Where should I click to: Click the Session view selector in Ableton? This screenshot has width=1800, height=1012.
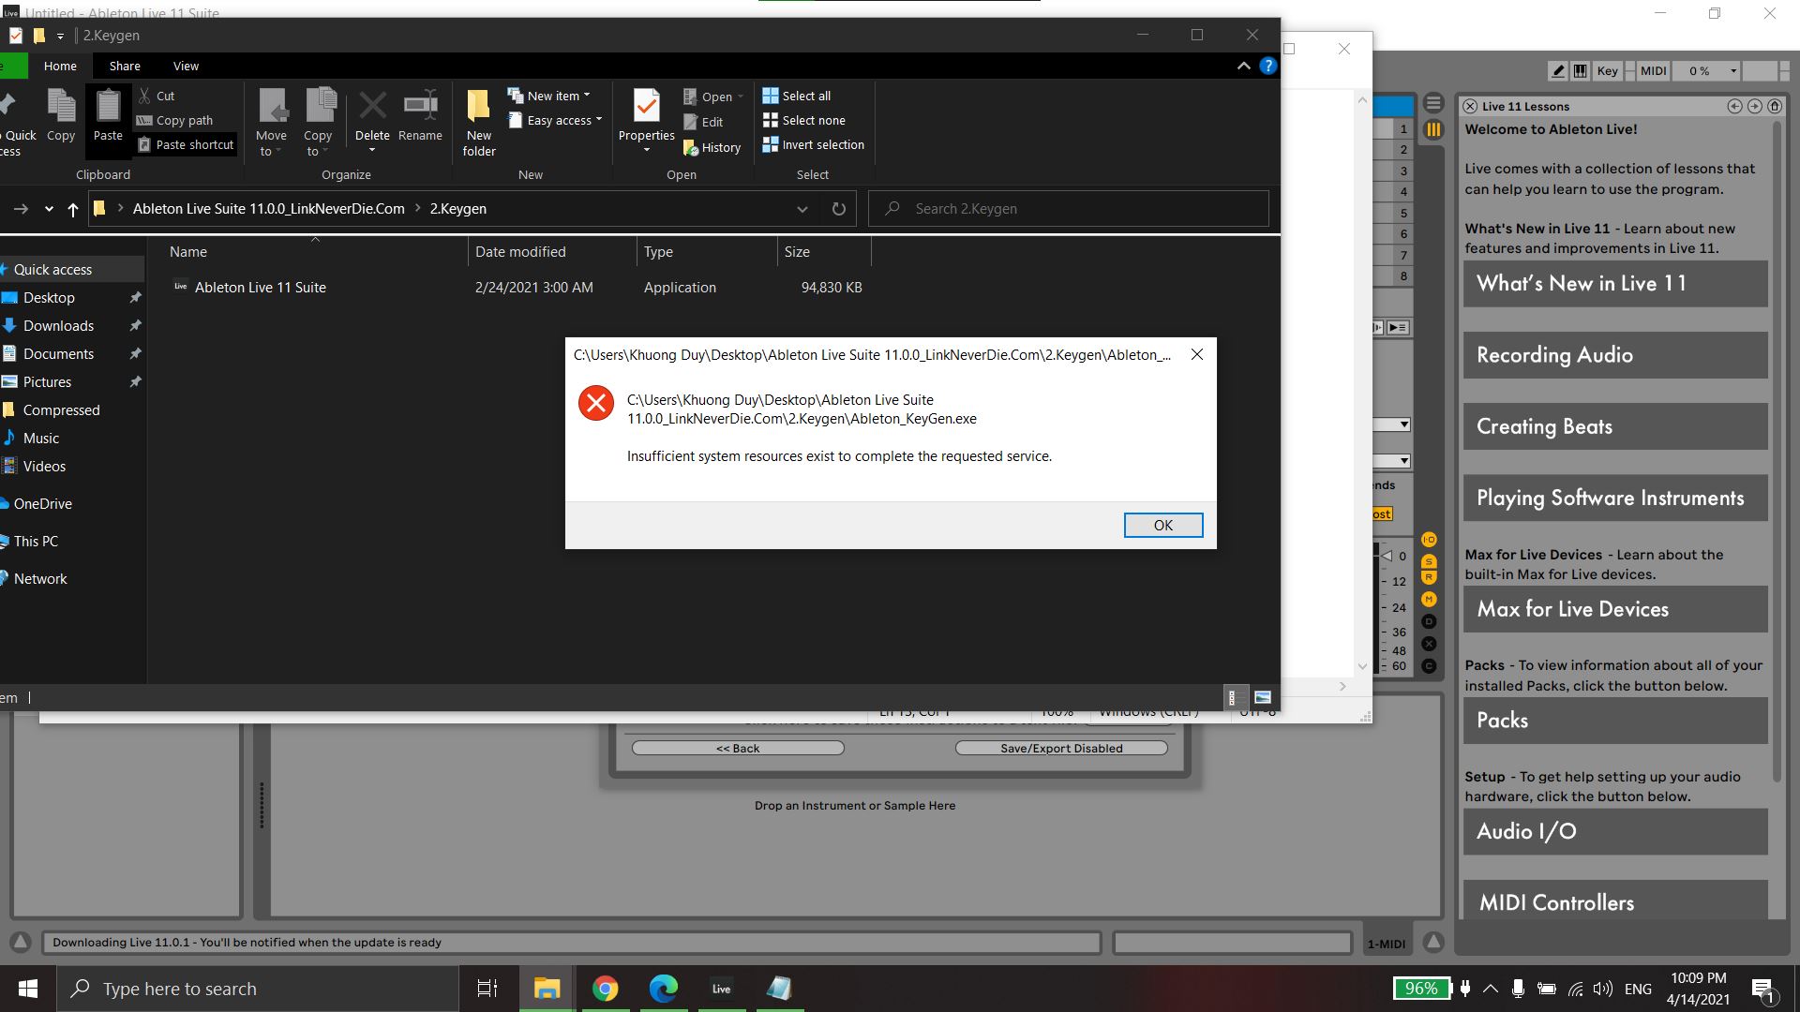(1433, 130)
